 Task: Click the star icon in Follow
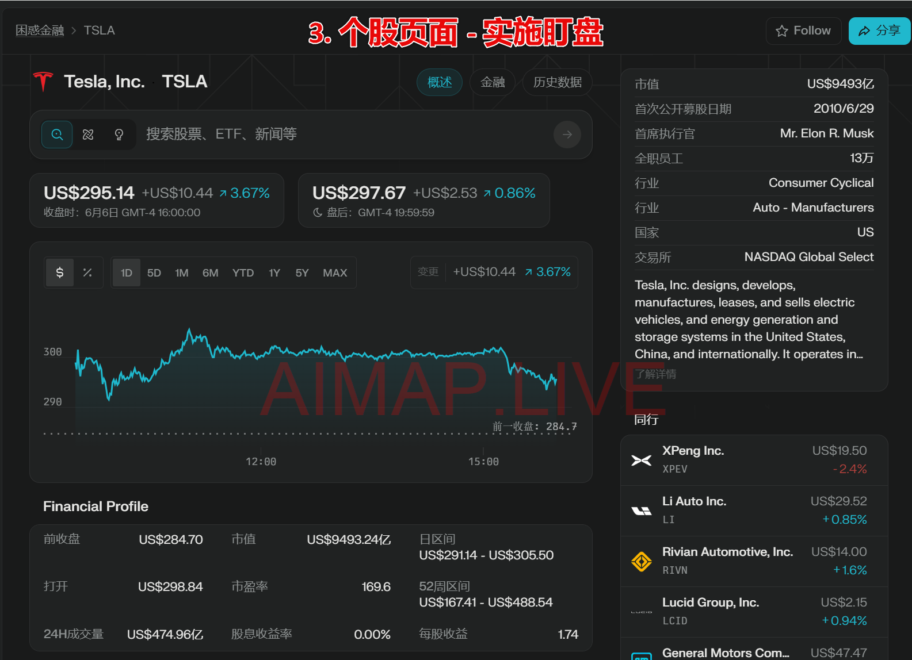[x=781, y=31]
